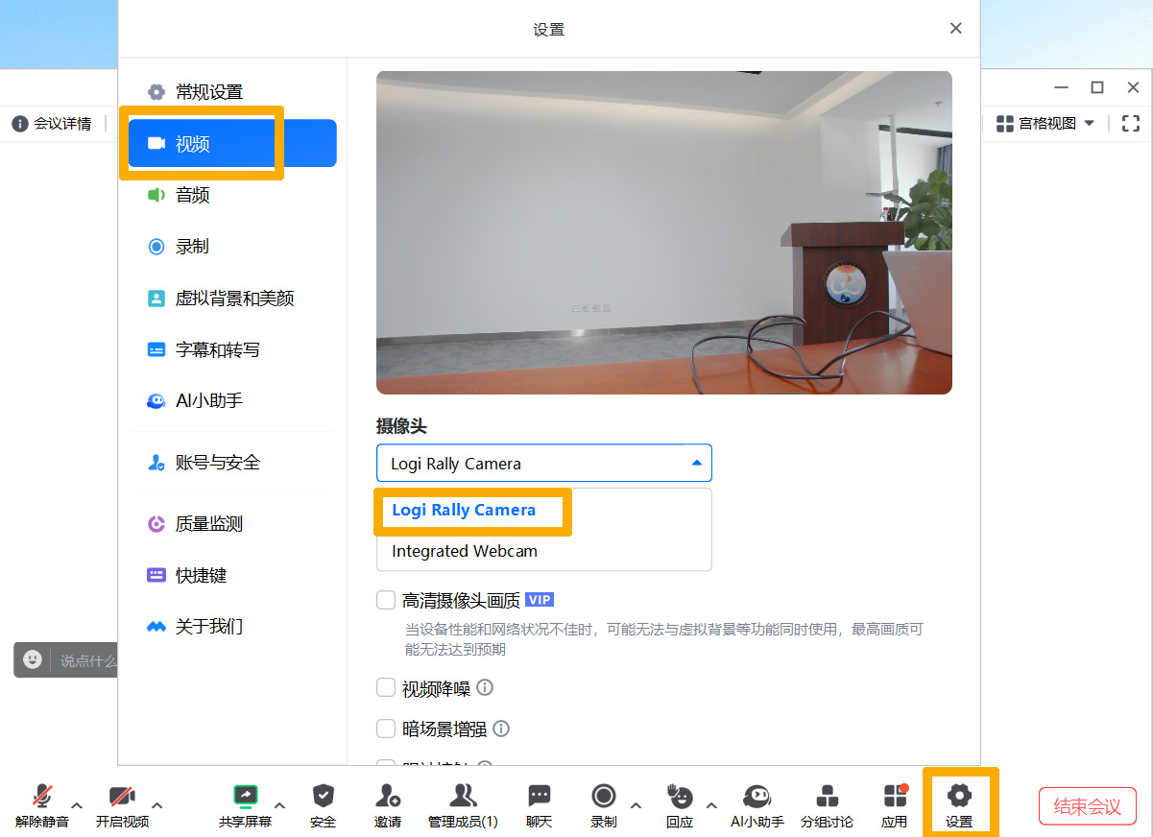
Task: Click the 应用 apps icon
Action: click(895, 796)
